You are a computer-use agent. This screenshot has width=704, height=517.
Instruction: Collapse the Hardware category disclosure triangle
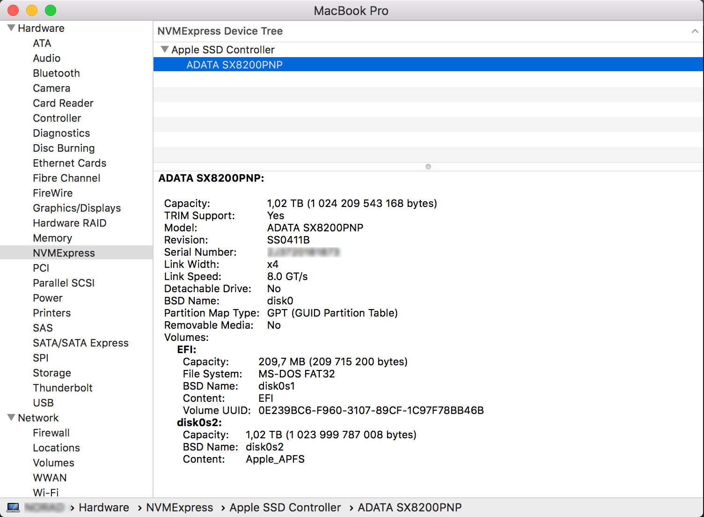pos(10,27)
